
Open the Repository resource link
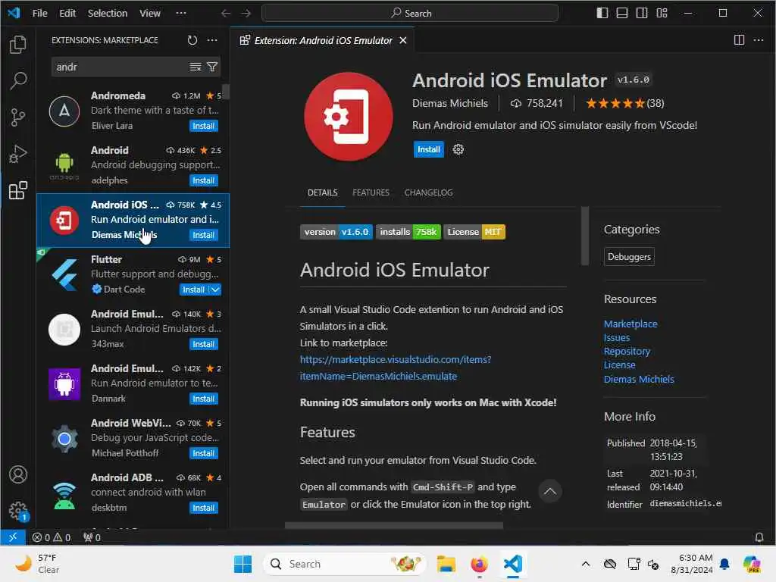pyautogui.click(x=627, y=351)
